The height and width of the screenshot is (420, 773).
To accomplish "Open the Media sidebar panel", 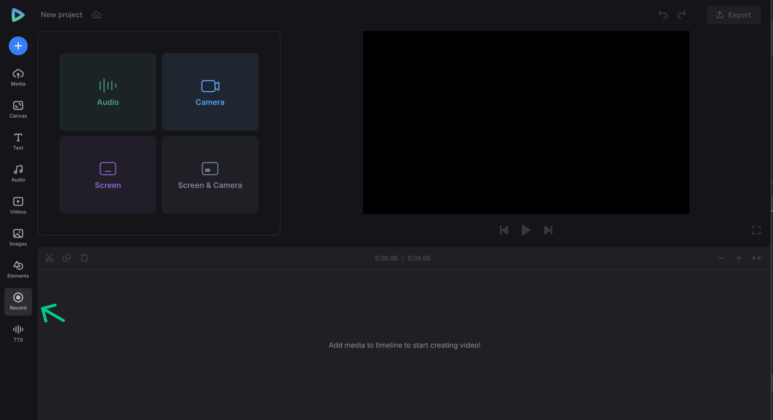I will pyautogui.click(x=18, y=77).
